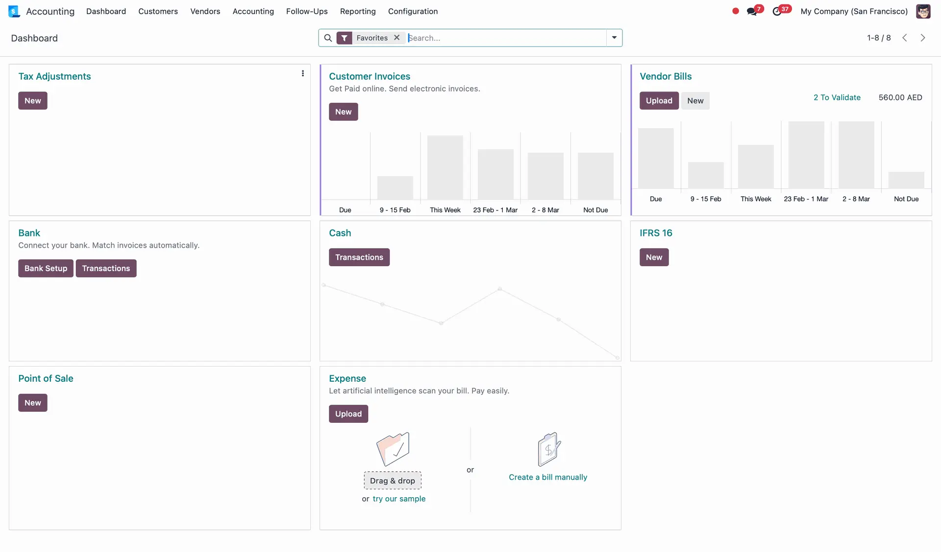This screenshot has width=941, height=552.
Task: Click Upload in Vendor Bills card
Action: pyautogui.click(x=659, y=101)
